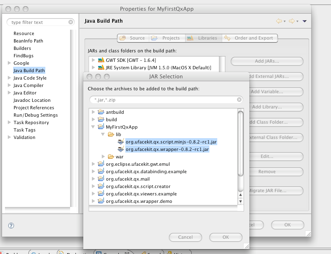Click the org.ufacekit.qx.wrapper.demo project icon
The height and width of the screenshot is (254, 331).
tap(101, 201)
